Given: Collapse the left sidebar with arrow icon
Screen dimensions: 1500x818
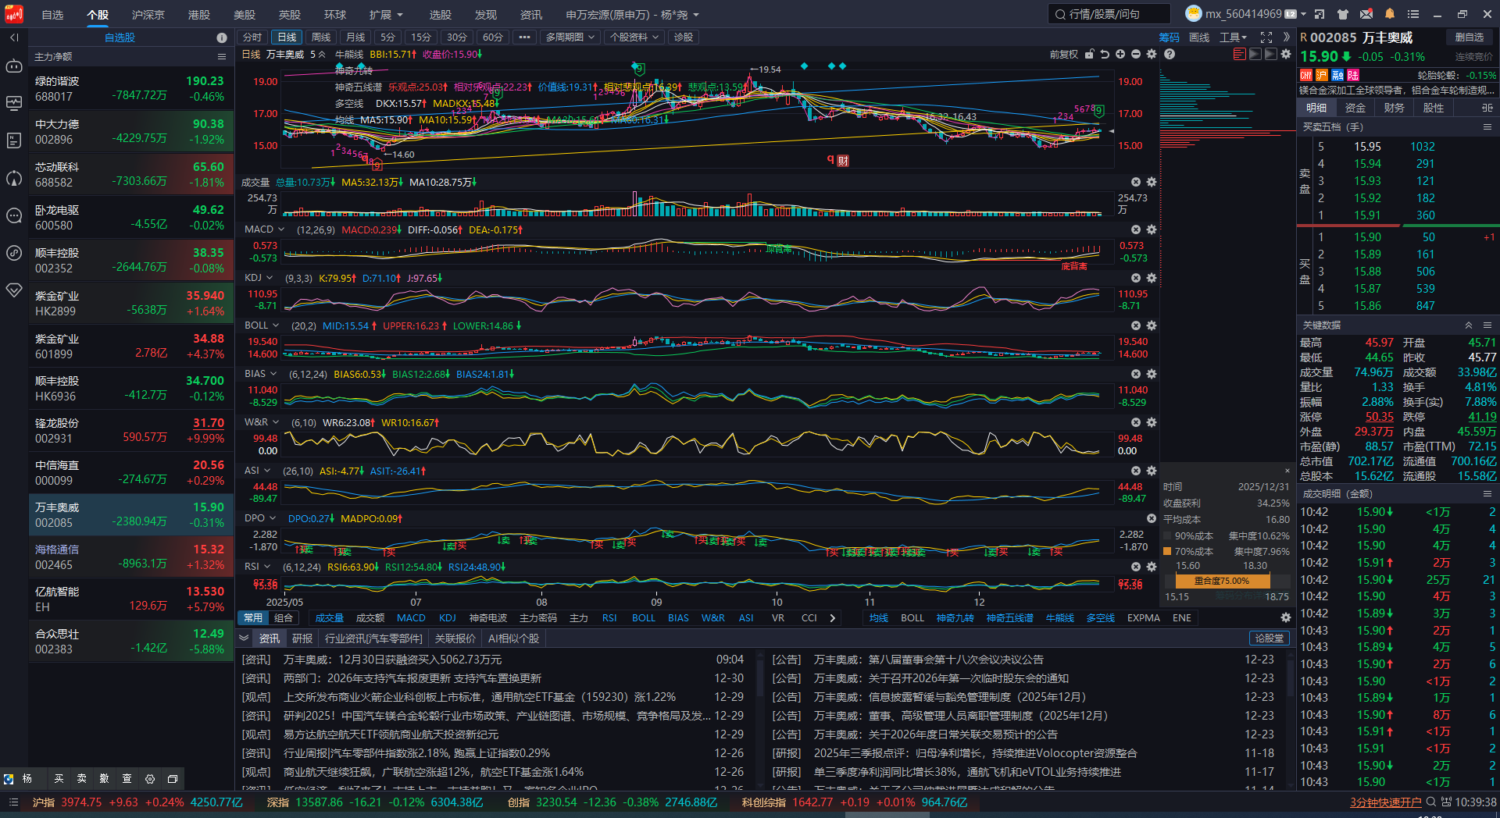Looking at the screenshot, I should (x=14, y=37).
